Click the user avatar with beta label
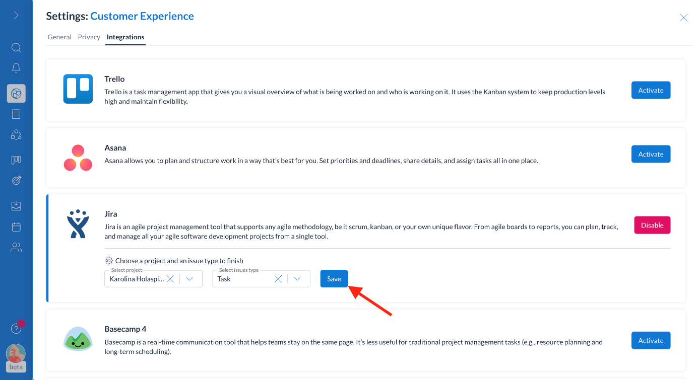Image resolution: width=699 pixels, height=380 pixels. click(x=16, y=358)
